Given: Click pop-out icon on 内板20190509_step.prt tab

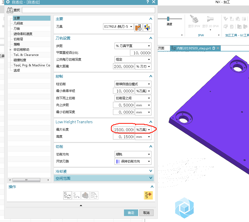Looking at the screenshot, I should (x=214, y=48).
